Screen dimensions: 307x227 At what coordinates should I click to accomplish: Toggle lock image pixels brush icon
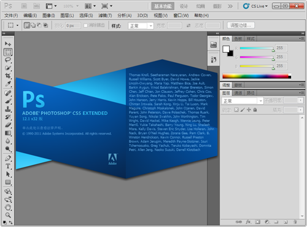[x=243, y=110]
